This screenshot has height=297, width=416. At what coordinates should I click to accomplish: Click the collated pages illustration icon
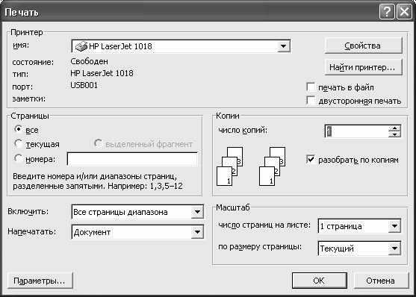tap(230, 166)
